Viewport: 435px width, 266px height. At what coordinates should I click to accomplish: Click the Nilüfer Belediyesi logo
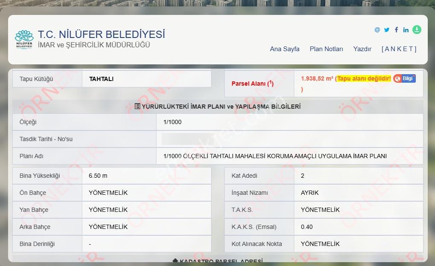24,39
